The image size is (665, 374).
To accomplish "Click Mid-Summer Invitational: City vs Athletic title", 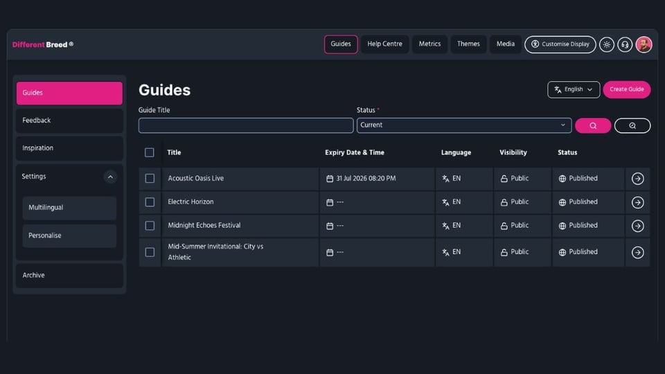I will point(215,252).
